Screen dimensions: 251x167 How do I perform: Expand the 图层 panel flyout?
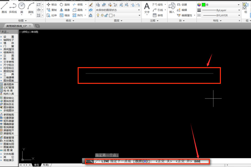(x=118, y=21)
